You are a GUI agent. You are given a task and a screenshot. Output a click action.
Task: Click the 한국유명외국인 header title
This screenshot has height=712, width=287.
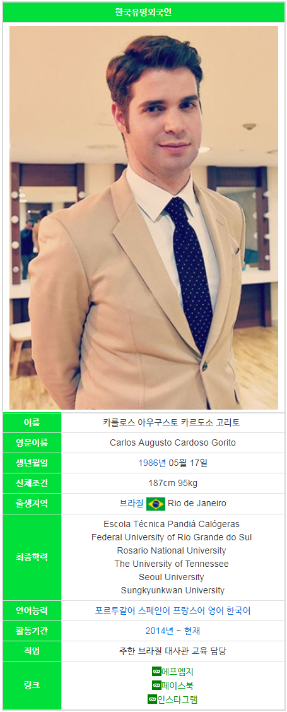(x=144, y=12)
